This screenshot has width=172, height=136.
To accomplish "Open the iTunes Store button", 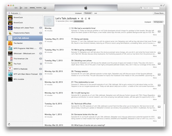I will tap(159, 13).
